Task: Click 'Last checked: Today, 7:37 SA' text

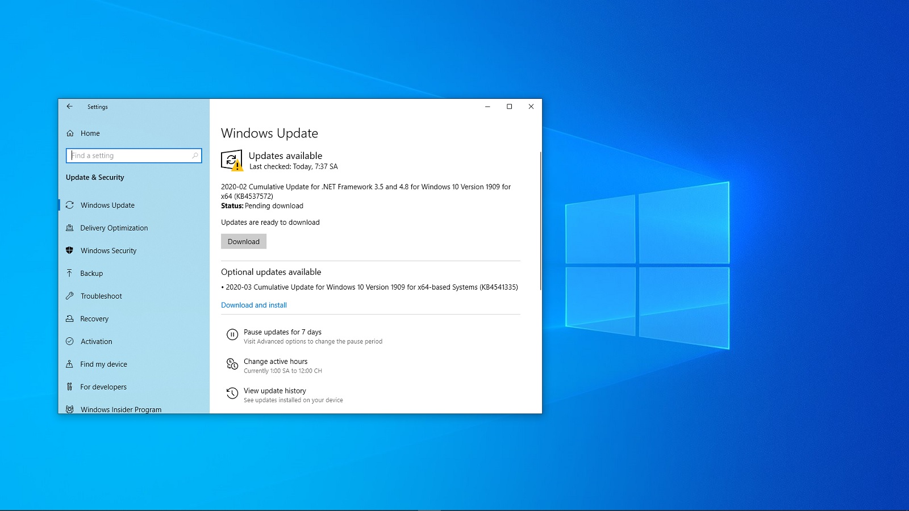Action: pyautogui.click(x=294, y=166)
